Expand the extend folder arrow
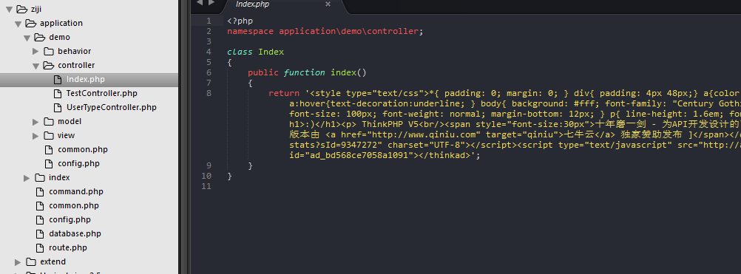Viewport: 741px width, 274px height. point(18,261)
